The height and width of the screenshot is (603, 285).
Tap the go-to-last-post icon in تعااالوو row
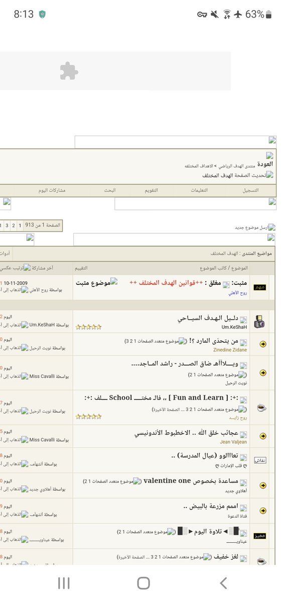point(25,463)
